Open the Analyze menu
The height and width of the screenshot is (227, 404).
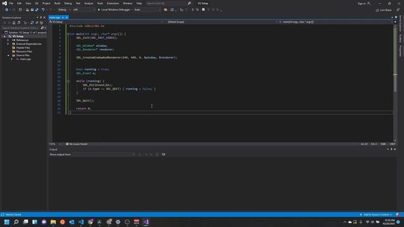click(88, 3)
